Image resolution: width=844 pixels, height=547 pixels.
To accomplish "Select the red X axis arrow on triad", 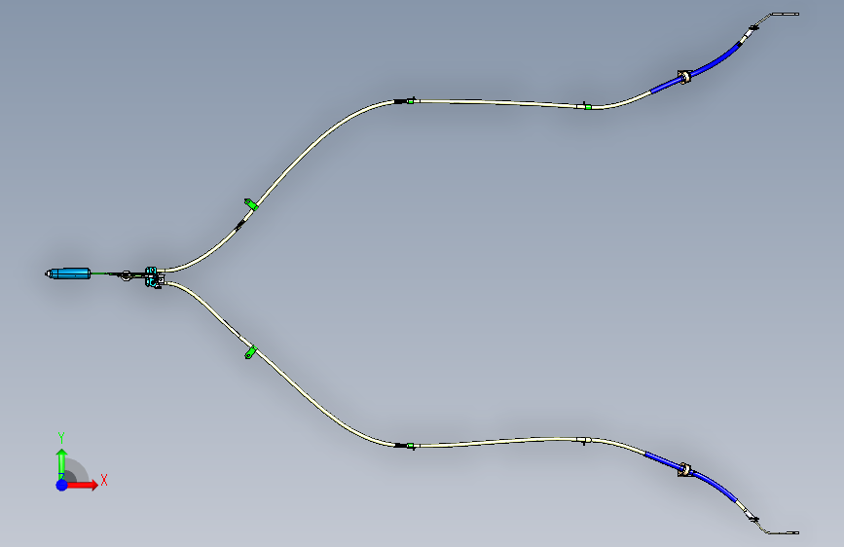I will point(82,485).
